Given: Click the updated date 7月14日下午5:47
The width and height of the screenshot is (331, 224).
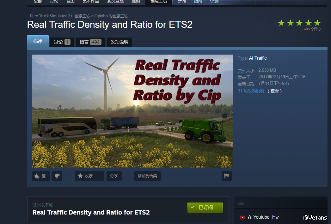Looking at the screenshot, I should [274, 83].
